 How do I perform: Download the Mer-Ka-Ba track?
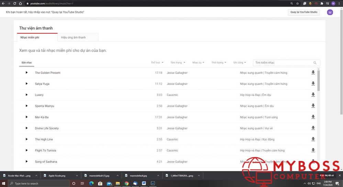313,117
